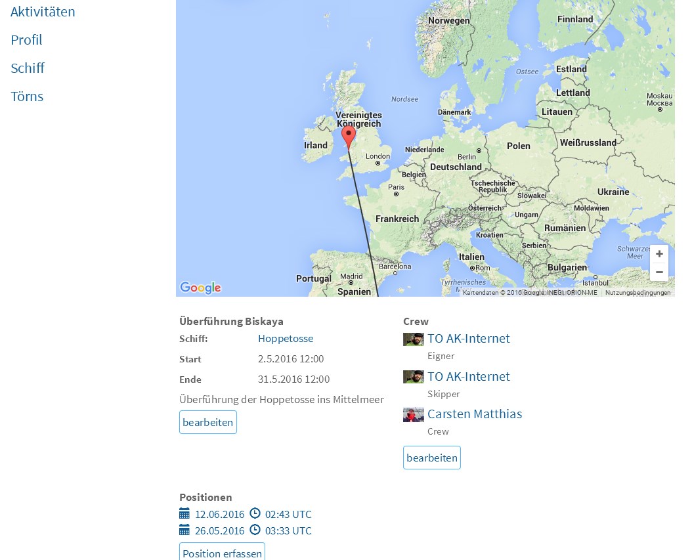Select Törns in the sidebar

(x=27, y=97)
